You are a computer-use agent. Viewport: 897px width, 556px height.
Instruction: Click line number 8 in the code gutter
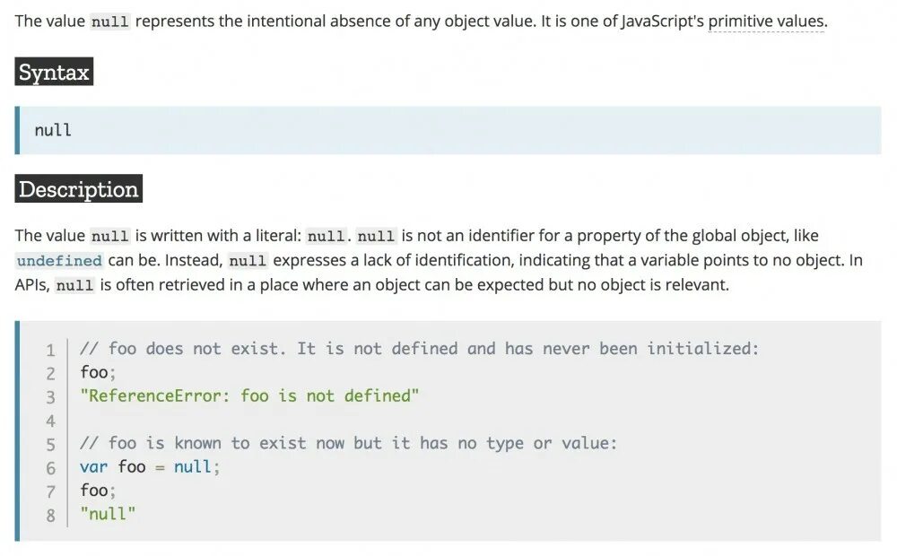50,516
